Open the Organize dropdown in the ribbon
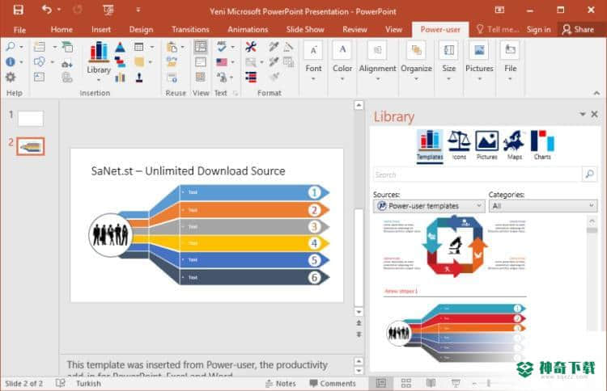This screenshot has width=607, height=391. [x=416, y=61]
